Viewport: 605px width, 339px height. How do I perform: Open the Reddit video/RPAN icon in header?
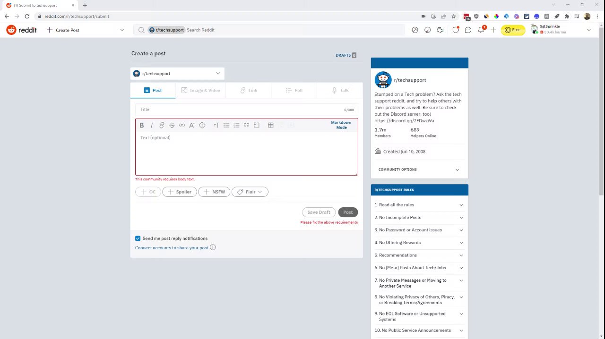pyautogui.click(x=440, y=30)
